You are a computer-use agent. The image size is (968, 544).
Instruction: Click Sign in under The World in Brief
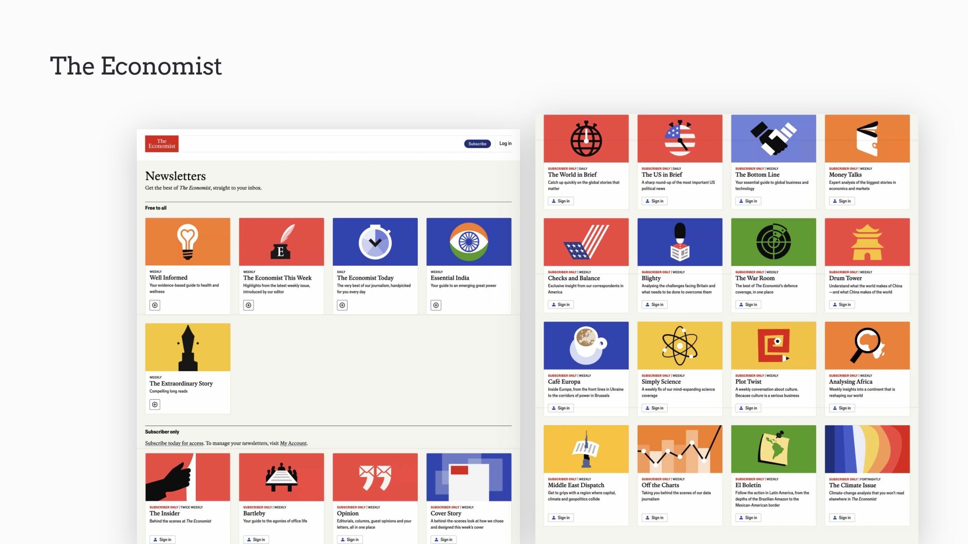[x=561, y=201]
